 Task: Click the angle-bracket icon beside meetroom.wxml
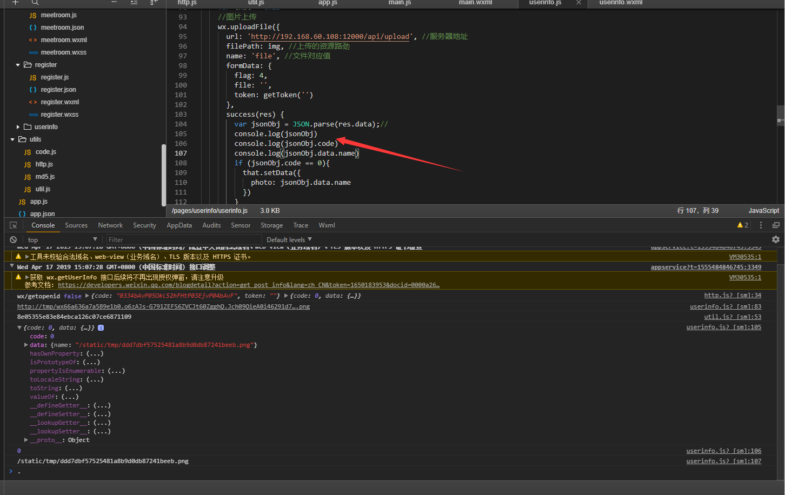(33, 40)
